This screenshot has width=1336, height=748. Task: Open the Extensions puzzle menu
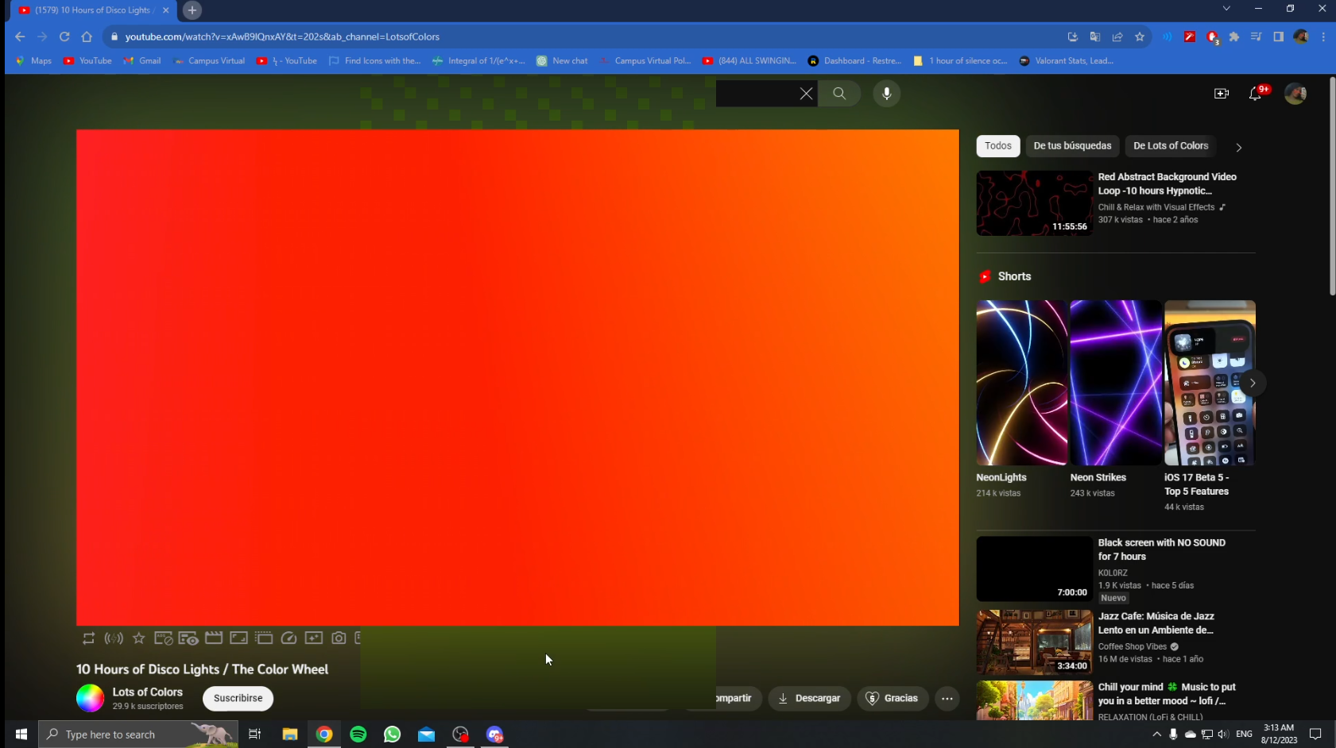click(x=1234, y=37)
